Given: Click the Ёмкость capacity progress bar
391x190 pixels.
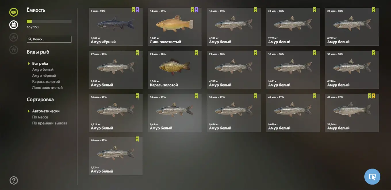Looking at the screenshot, I should [x=49, y=21].
